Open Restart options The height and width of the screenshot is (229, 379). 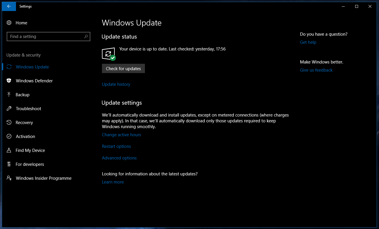tap(116, 146)
